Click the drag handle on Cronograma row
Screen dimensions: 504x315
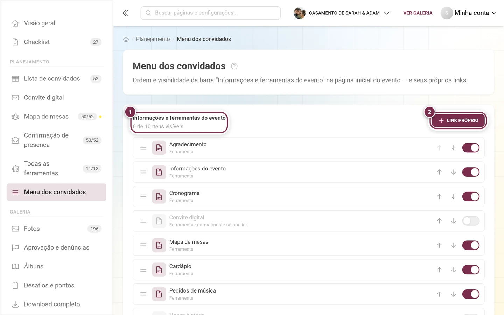143,197
